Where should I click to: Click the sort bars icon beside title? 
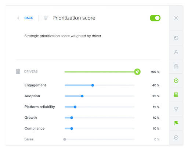[46, 18]
